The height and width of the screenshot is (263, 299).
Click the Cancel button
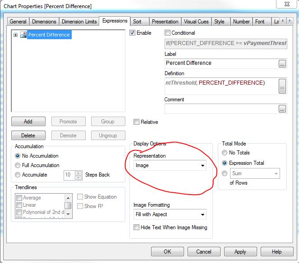(x=204, y=252)
